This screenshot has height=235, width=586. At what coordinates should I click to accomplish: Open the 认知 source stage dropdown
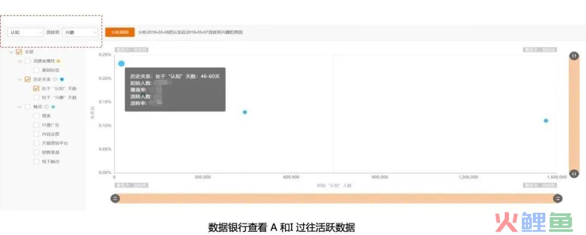pos(26,33)
